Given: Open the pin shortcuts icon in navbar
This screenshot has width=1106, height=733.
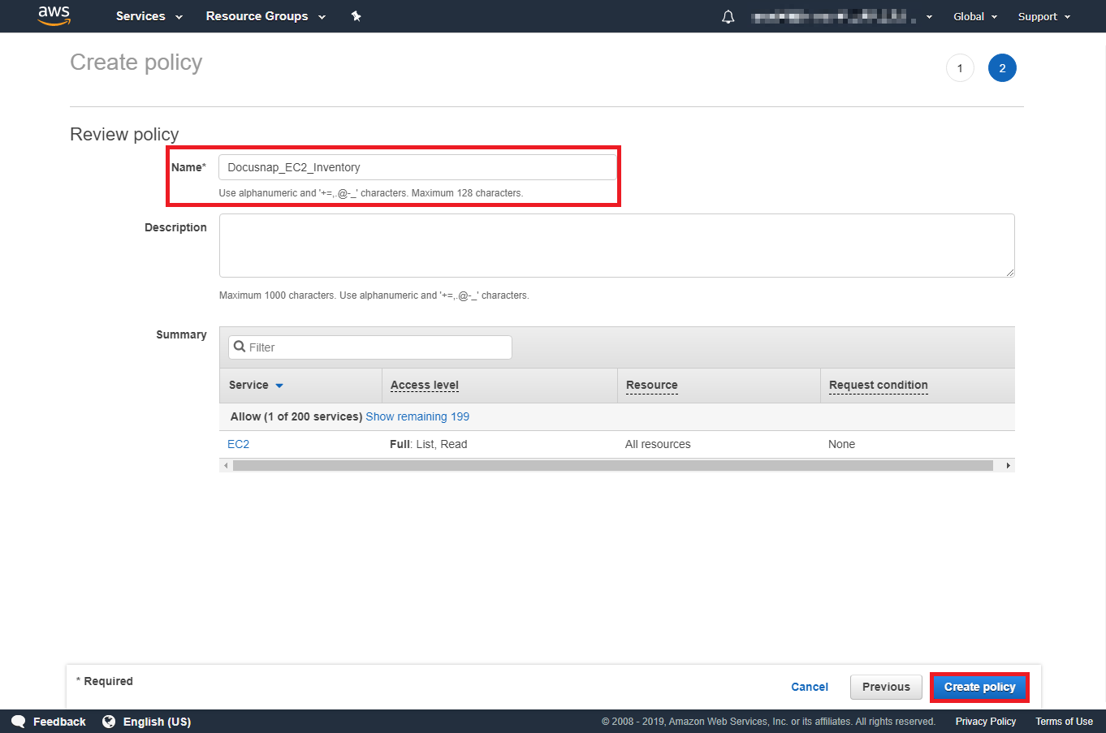Looking at the screenshot, I should (356, 16).
